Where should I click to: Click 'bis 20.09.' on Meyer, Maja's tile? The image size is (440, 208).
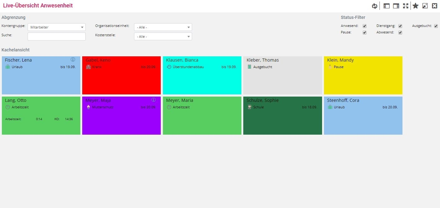[x=148, y=107]
